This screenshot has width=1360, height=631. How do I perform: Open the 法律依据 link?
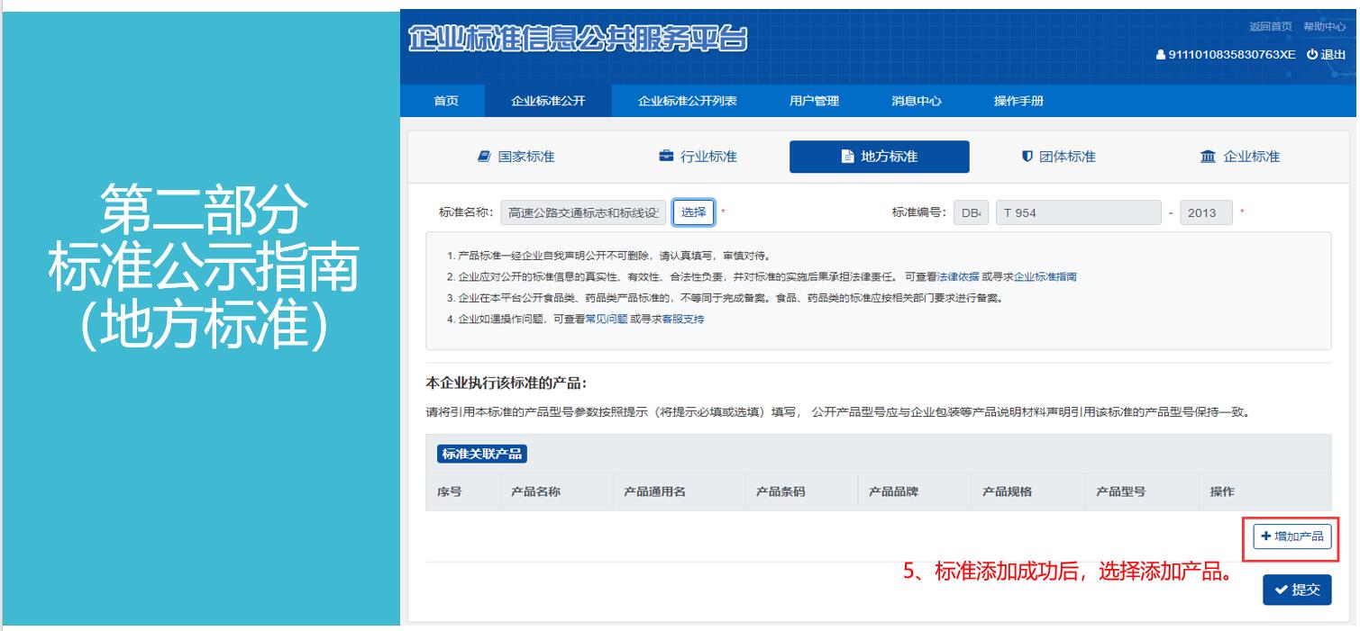(x=958, y=277)
